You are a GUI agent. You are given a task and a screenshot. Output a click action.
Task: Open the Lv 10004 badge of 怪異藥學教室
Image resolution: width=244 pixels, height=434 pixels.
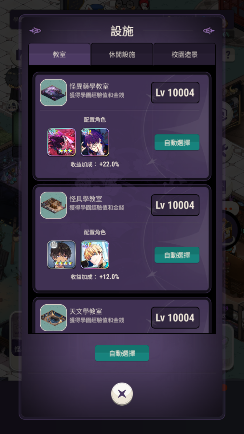coord(175,93)
